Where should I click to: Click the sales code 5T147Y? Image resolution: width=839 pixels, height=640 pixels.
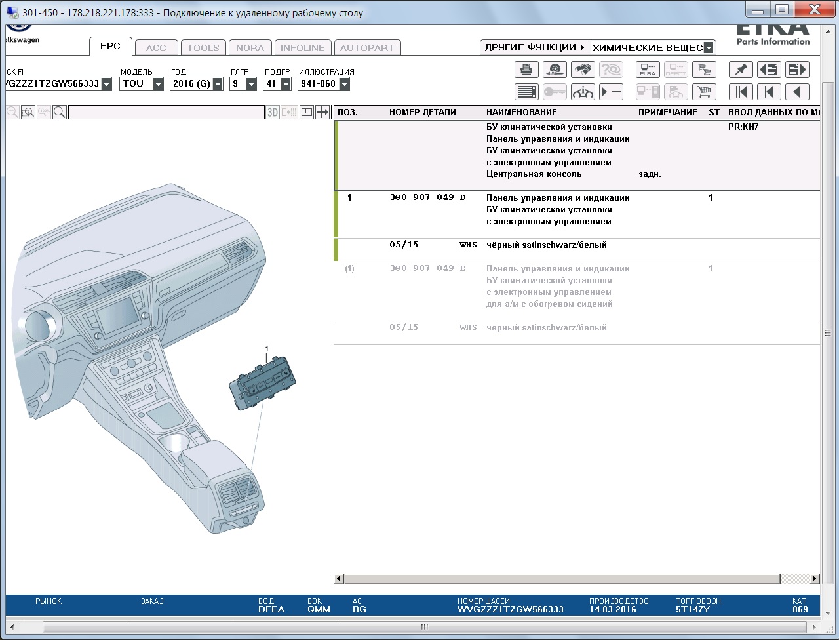point(693,609)
